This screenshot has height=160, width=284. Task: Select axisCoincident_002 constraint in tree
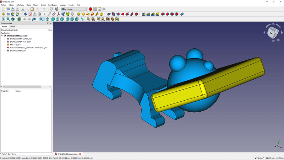pyautogui.click(x=29, y=48)
